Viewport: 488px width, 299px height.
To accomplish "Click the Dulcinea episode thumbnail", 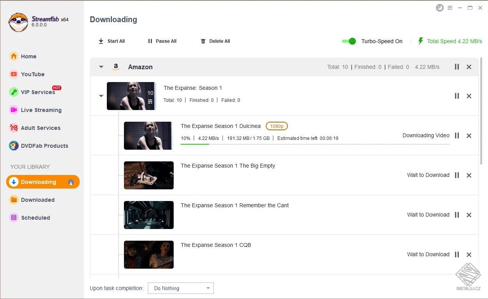I will (x=149, y=136).
